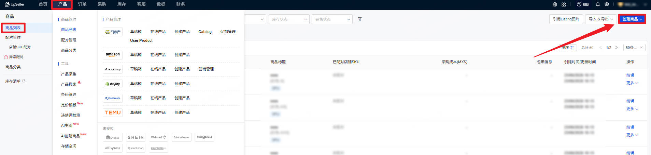
Task: Open the language globe icon
Action: 555,4
